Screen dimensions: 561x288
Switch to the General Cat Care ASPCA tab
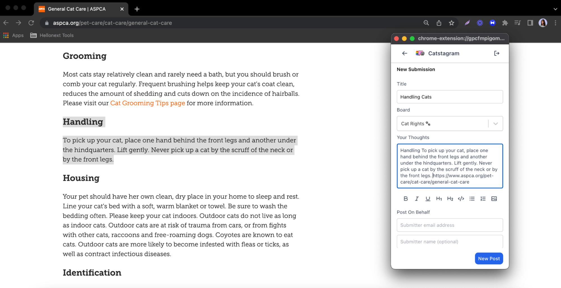[x=76, y=9]
